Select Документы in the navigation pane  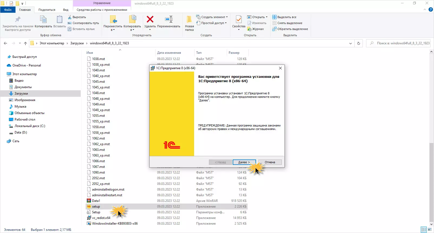23,87
